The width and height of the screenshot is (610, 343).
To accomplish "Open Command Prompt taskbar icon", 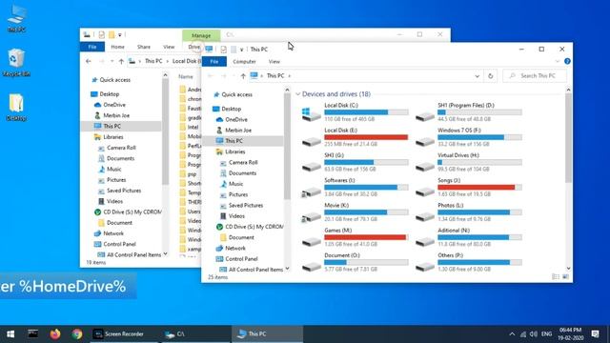I will click(33, 333).
